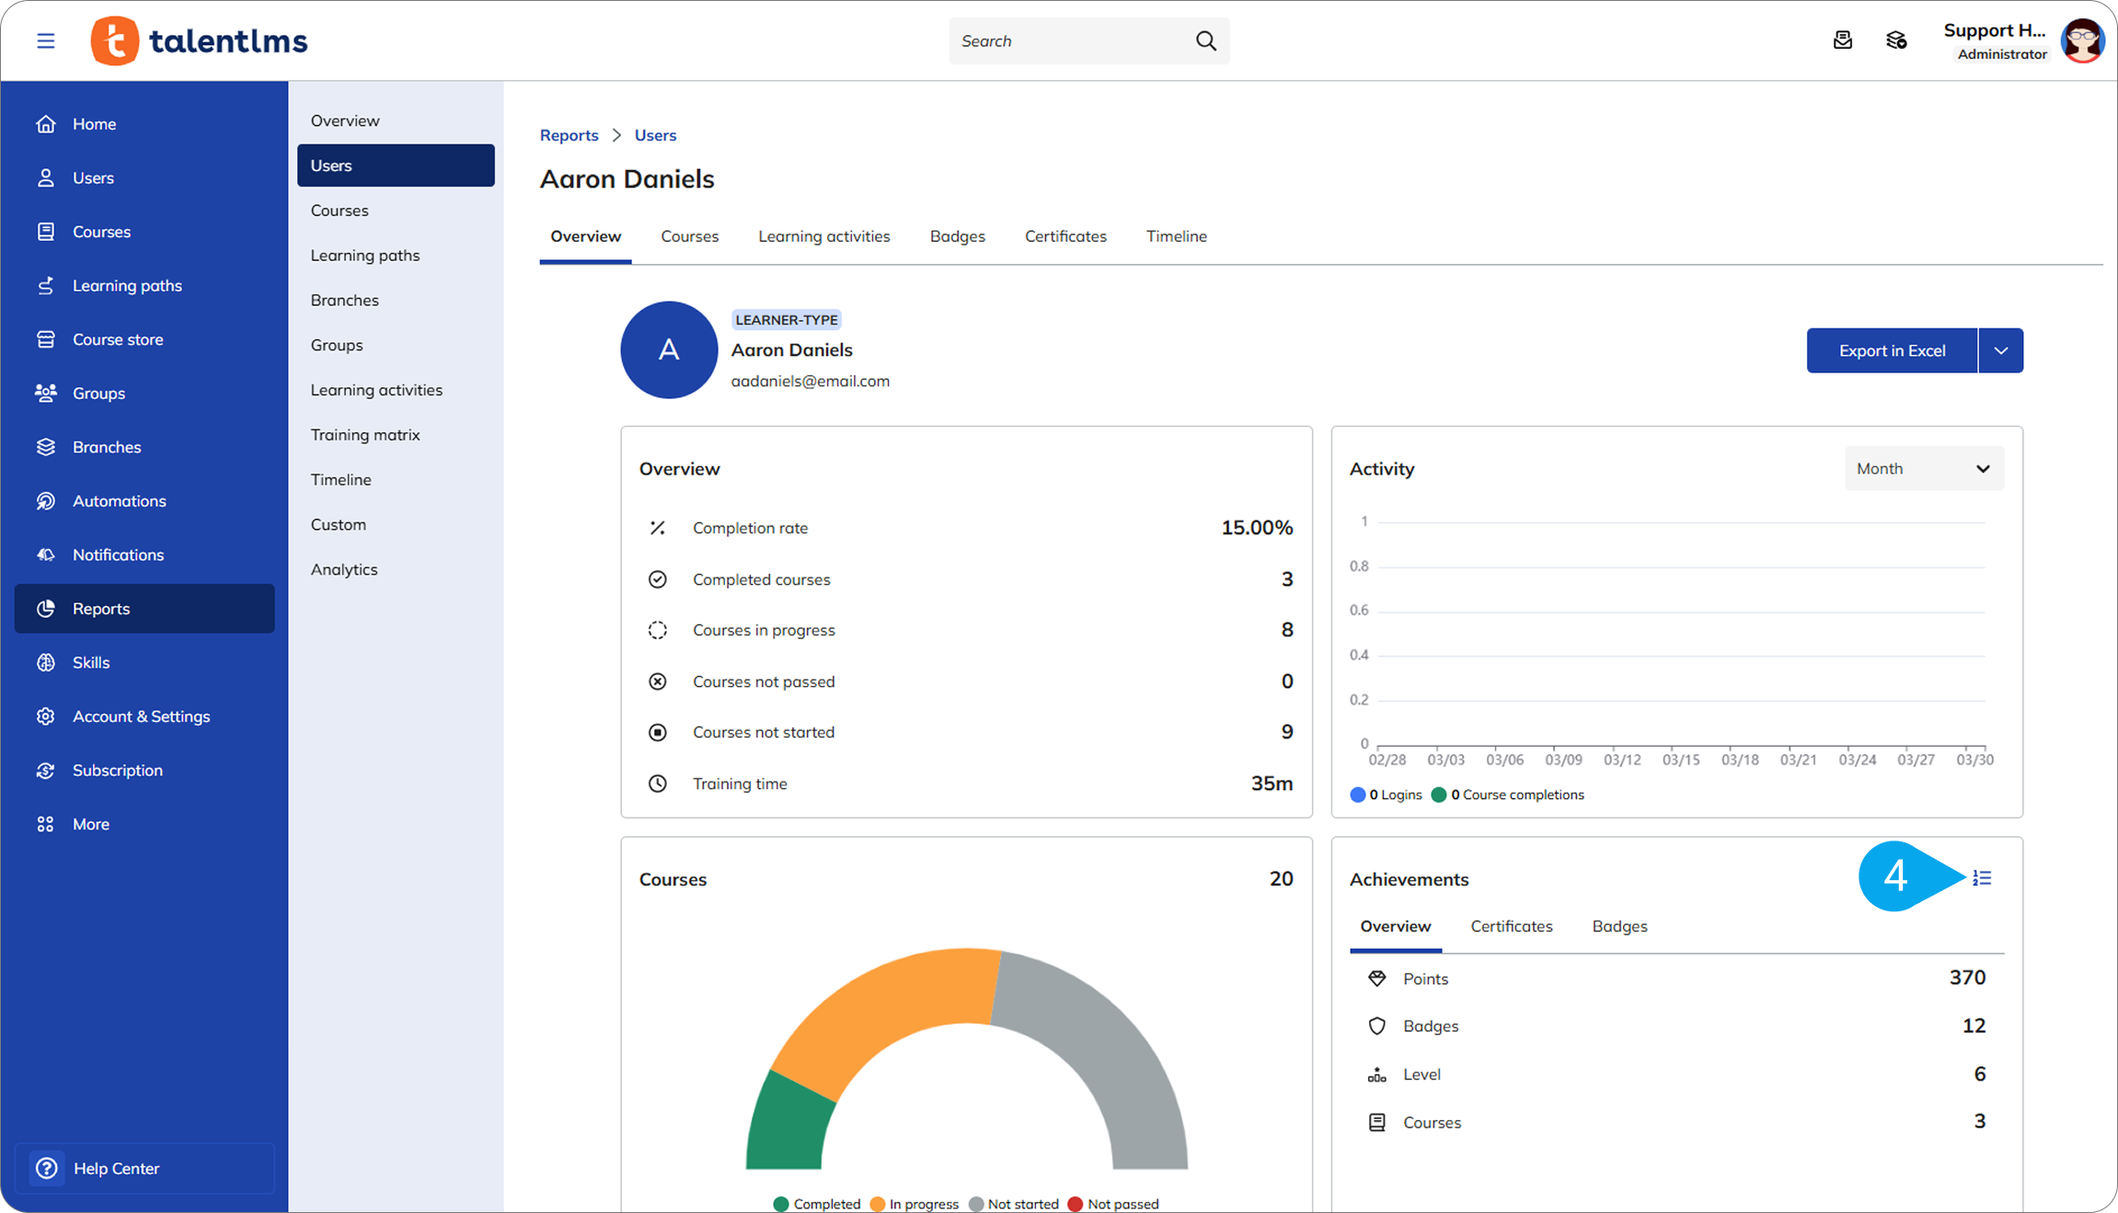Open the Achievements leaderboard list icon
The height and width of the screenshot is (1213, 2118).
coord(1982,878)
